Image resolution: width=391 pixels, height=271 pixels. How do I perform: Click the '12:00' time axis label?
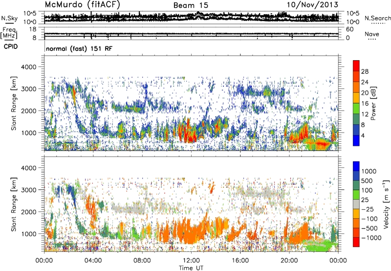click(191, 261)
